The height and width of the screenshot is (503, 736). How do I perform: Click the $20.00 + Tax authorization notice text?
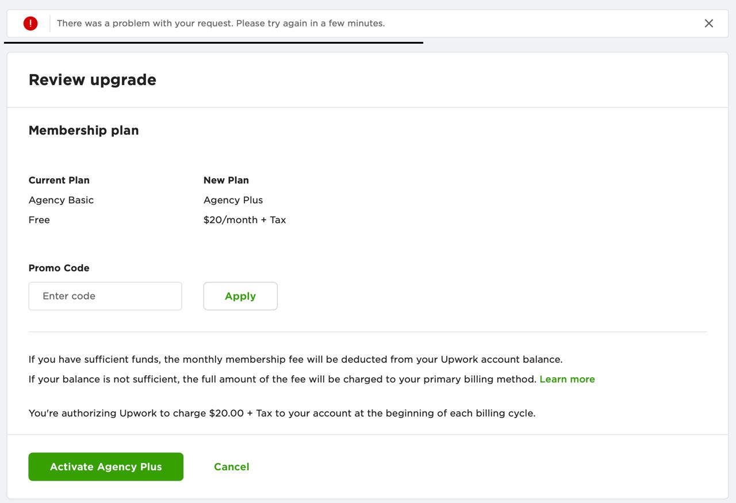[282, 413]
